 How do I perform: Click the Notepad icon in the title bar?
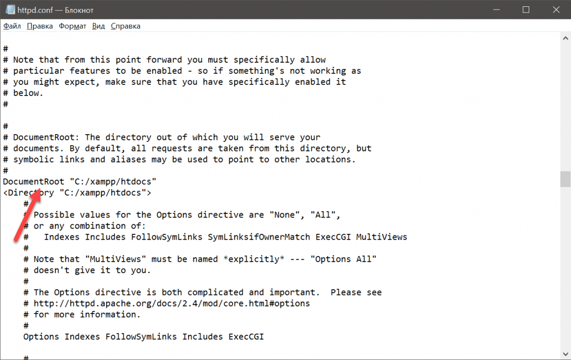tap(8, 10)
